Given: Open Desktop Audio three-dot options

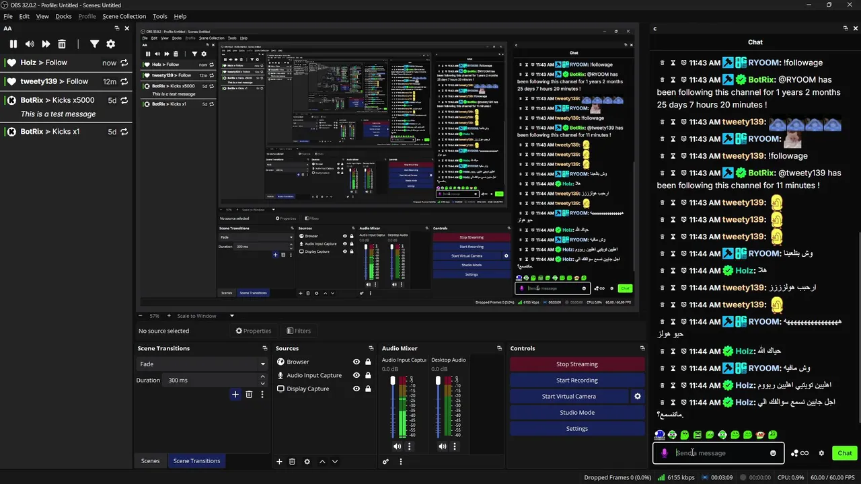Looking at the screenshot, I should click(455, 446).
